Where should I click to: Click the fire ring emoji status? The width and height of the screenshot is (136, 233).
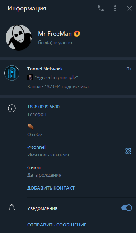[77, 34]
